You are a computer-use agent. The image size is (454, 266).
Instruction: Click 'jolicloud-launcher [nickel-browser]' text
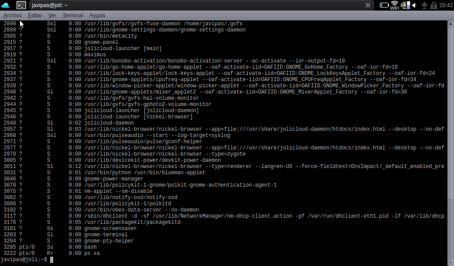pyautogui.click(x=138, y=117)
